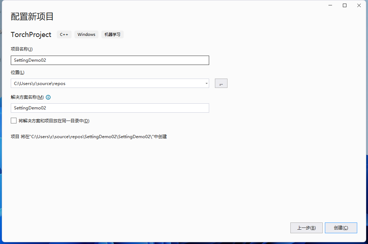Viewport: 368px width, 244px height.
Task: Click the 解决方案名称(M) label
Action: coord(26,97)
